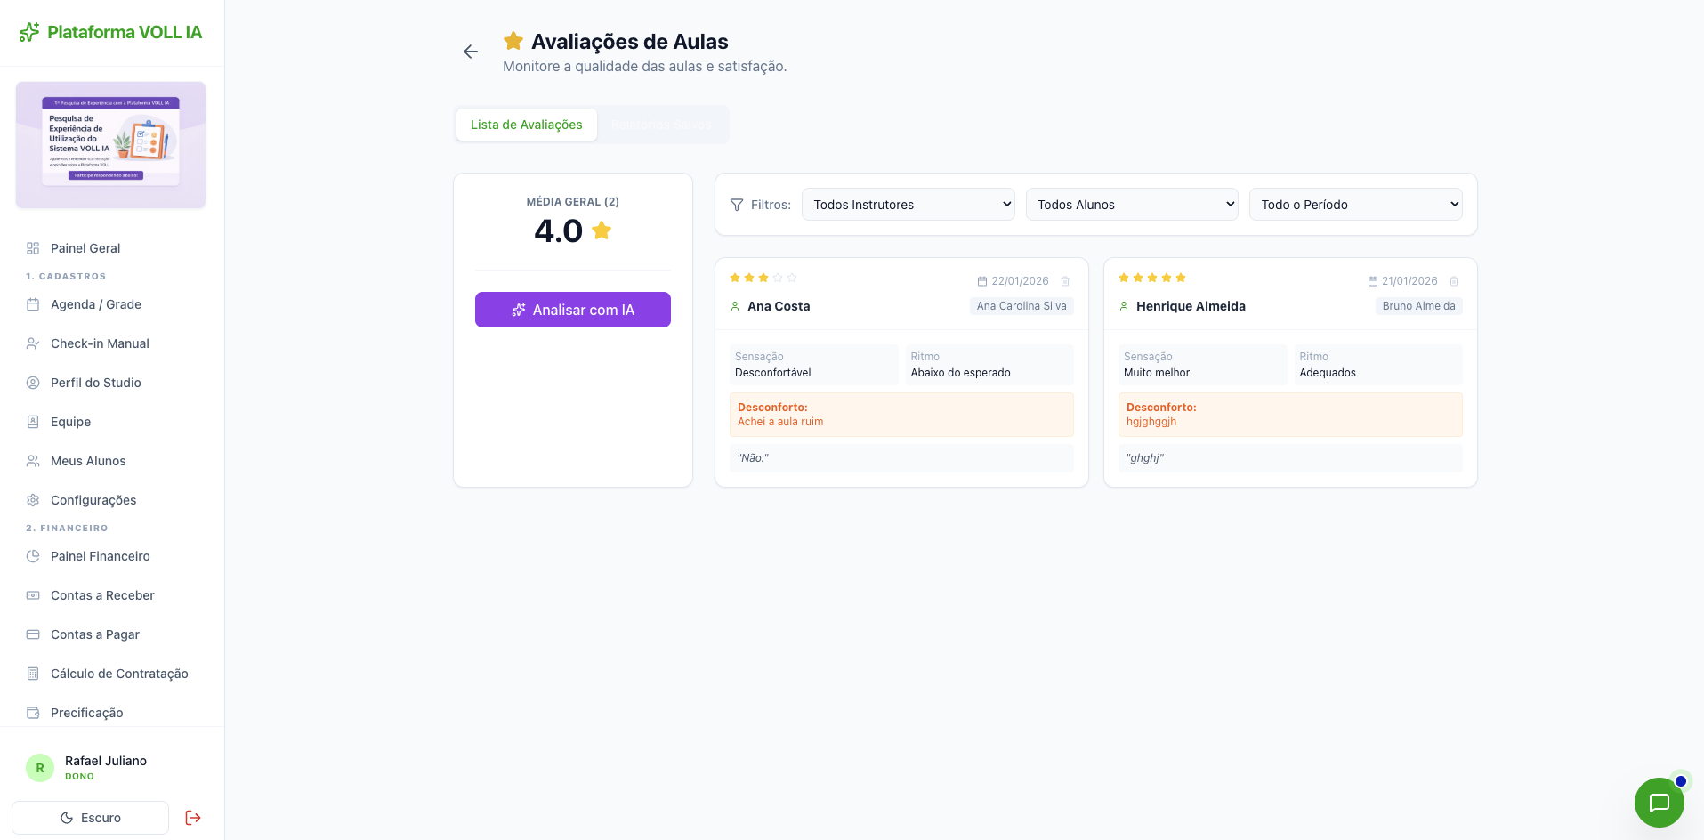Click the Painel Geral dashboard icon
The image size is (1704, 840).
click(33, 248)
